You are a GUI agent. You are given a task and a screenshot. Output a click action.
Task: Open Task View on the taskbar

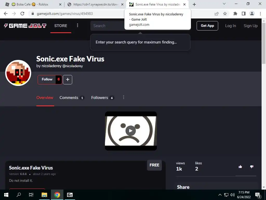coord(31,195)
